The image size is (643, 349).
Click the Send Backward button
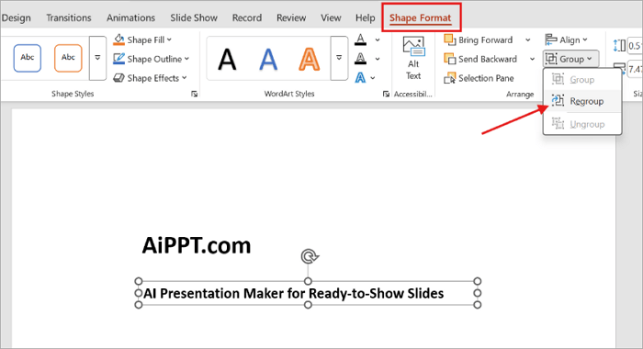tap(480, 59)
